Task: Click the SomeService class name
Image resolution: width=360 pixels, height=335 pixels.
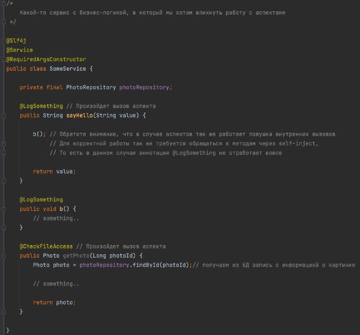Action: [68, 69]
